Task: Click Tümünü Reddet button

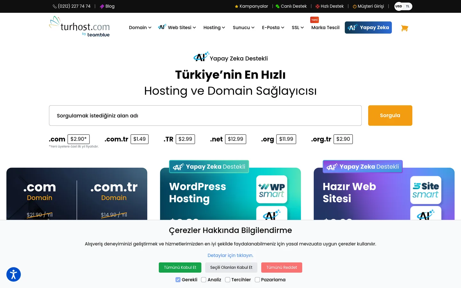Action: (282, 268)
